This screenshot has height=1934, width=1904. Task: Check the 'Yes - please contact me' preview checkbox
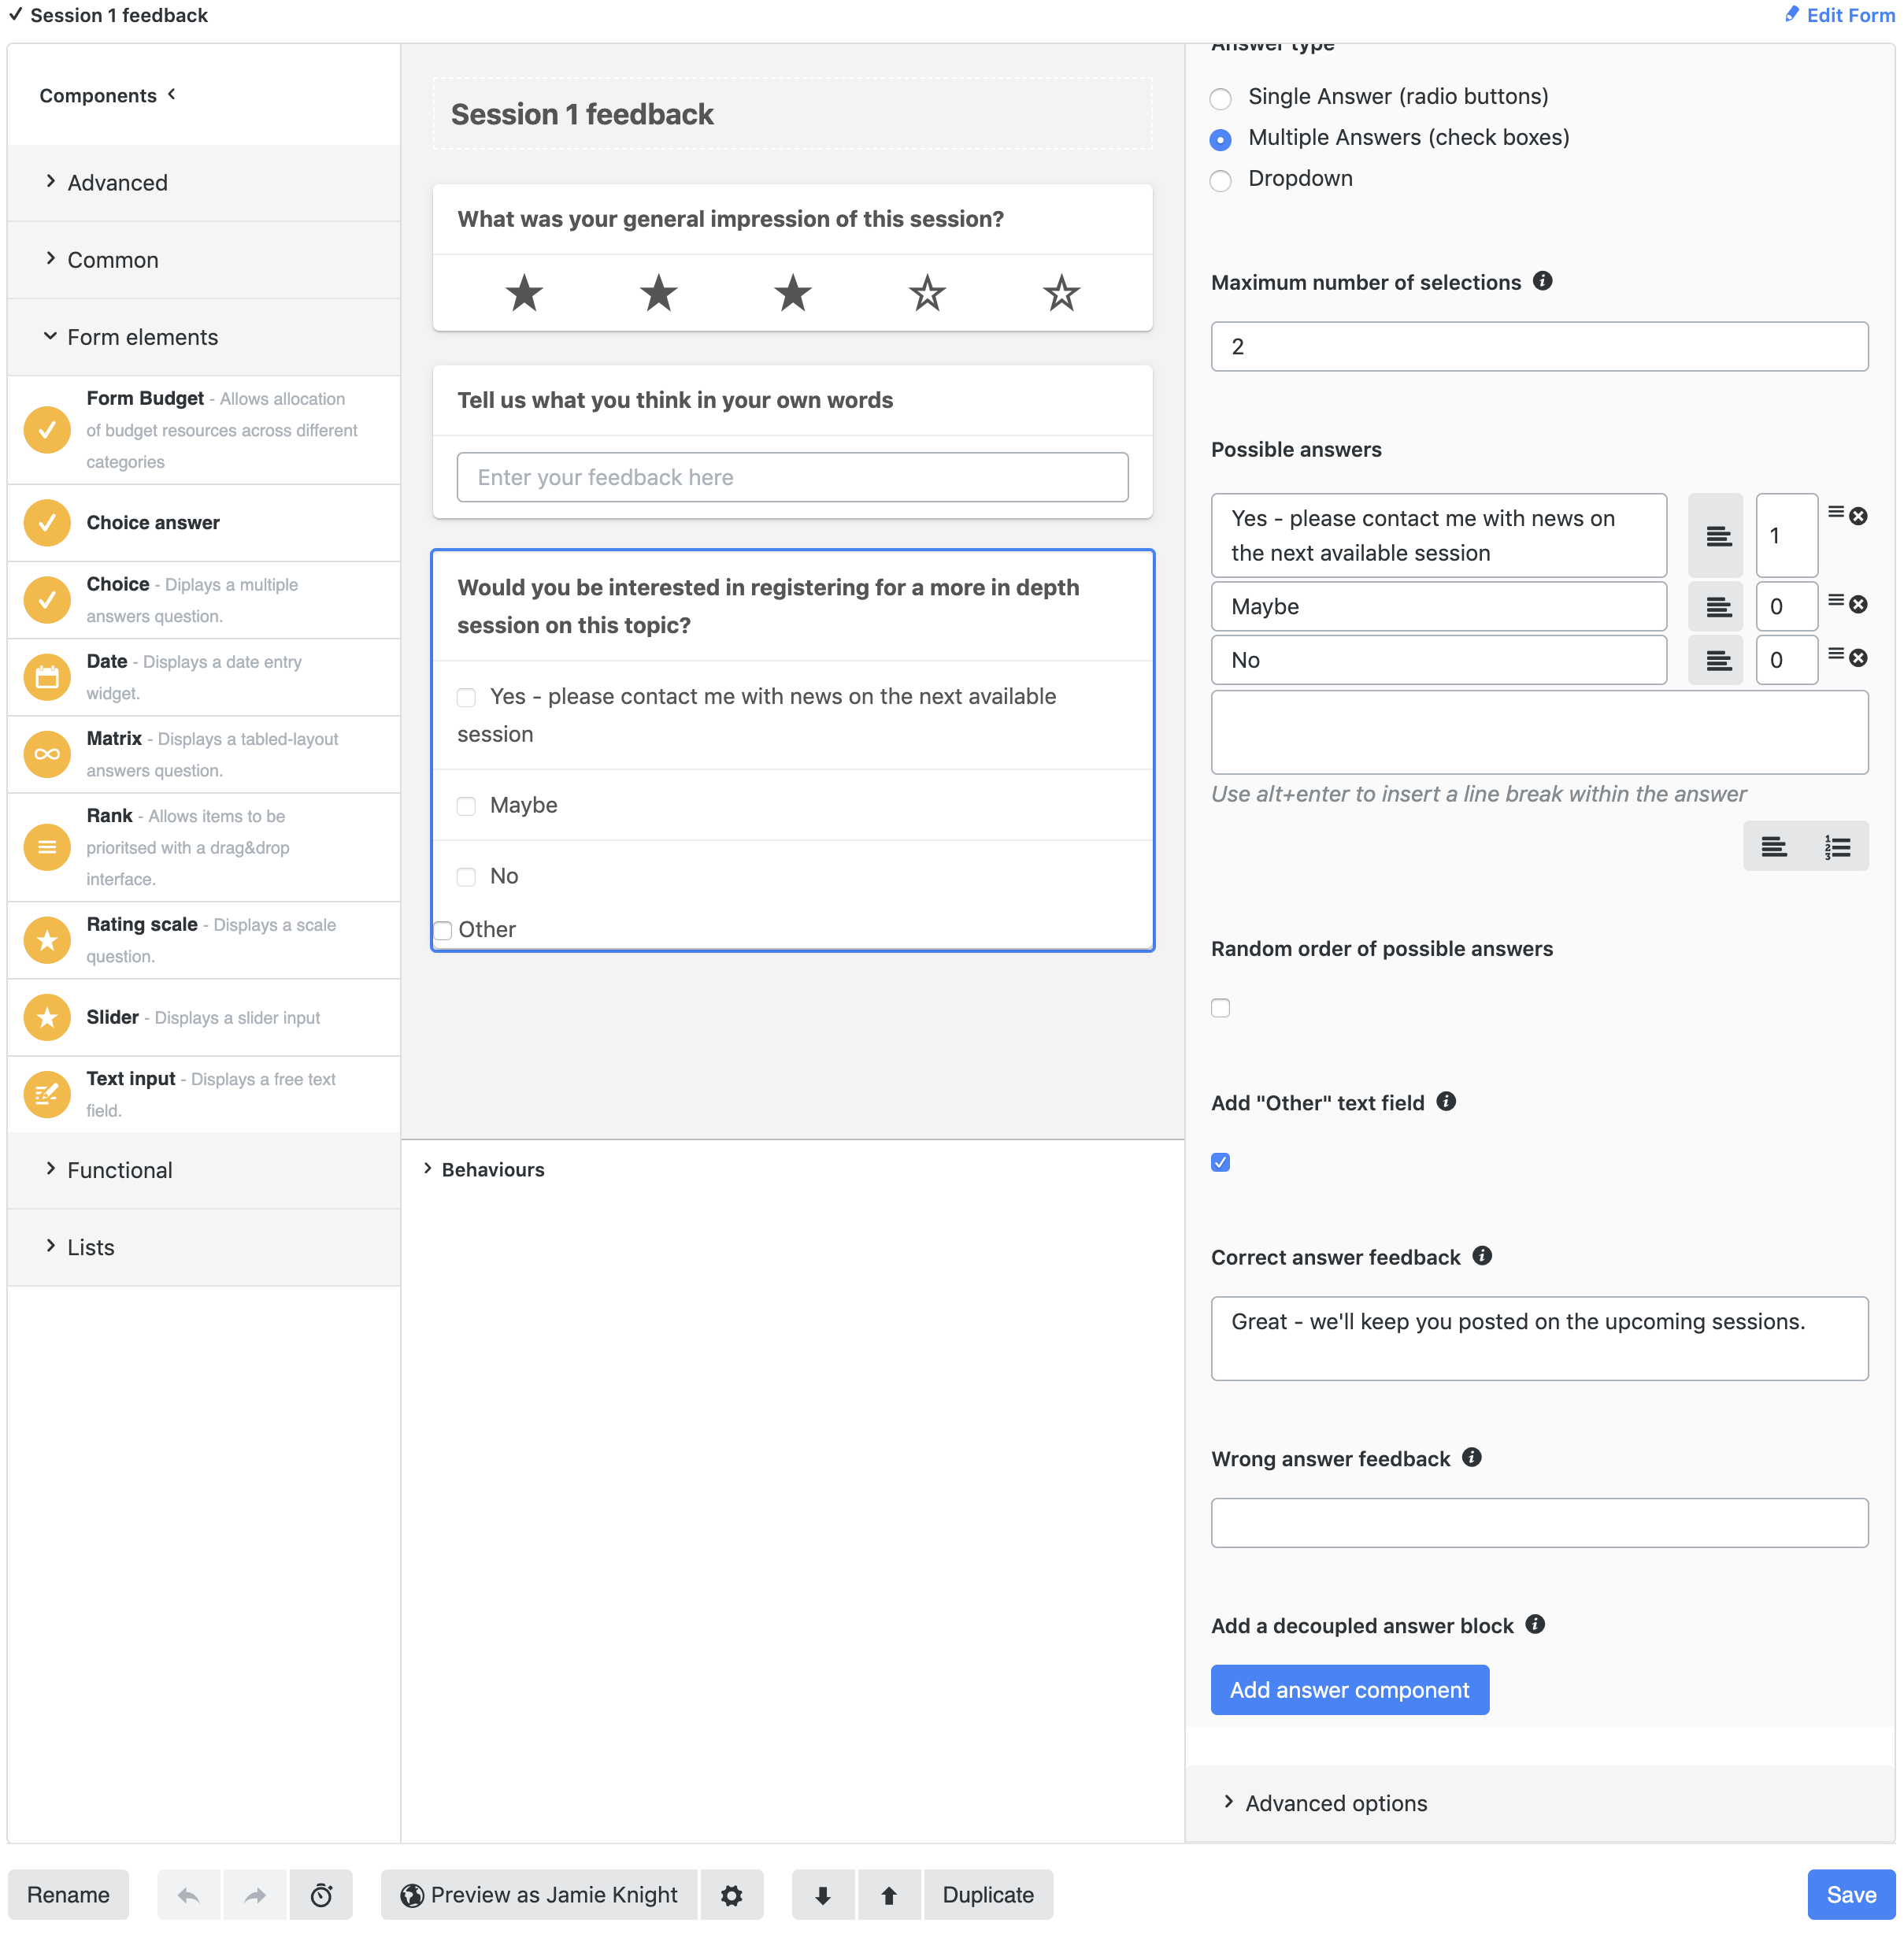point(466,697)
